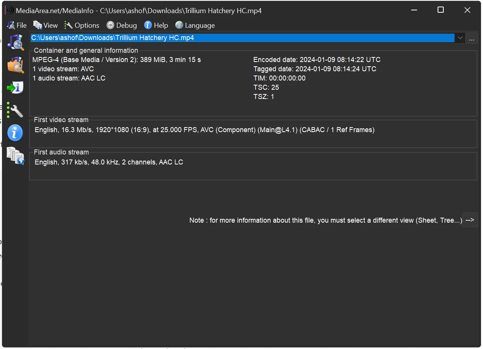Image resolution: width=483 pixels, height=349 pixels.
Task: Minimize the MediaInfo window
Action: [414, 10]
